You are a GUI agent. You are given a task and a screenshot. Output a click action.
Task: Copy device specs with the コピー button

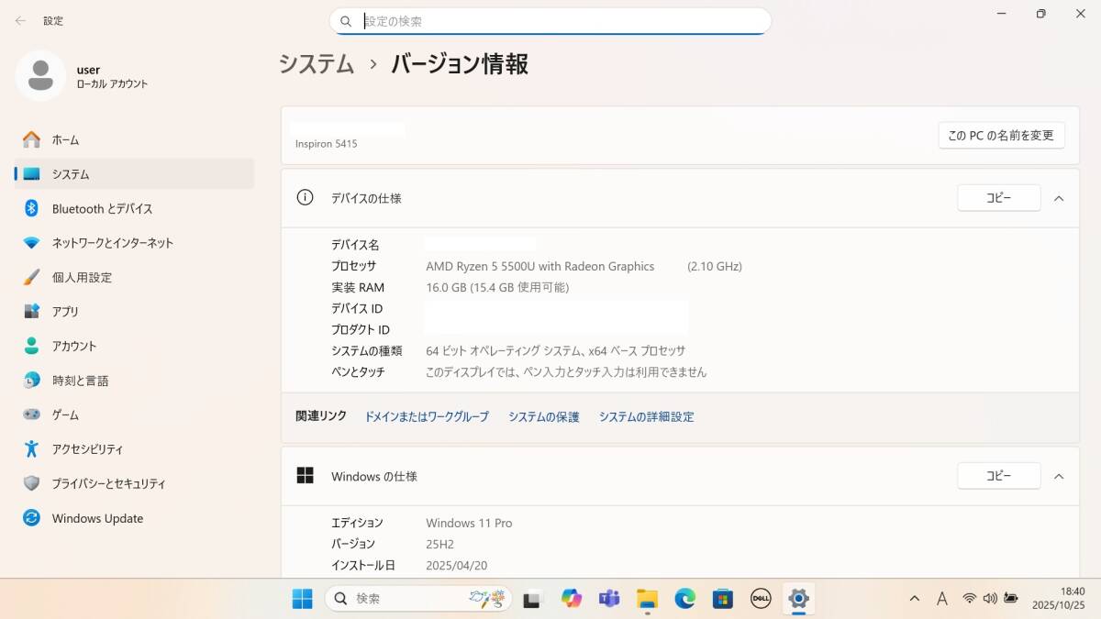pyautogui.click(x=998, y=198)
